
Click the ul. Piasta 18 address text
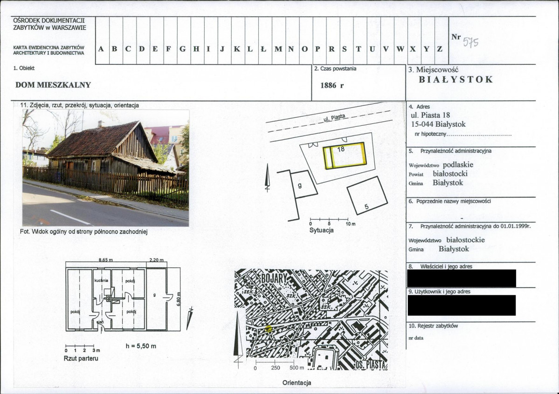431,115
